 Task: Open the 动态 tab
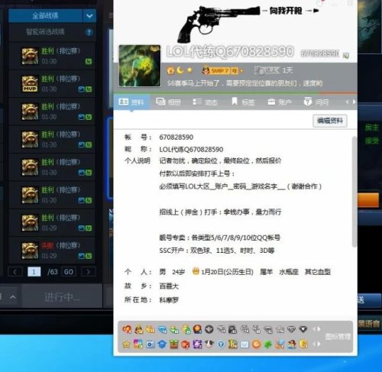pos(205,102)
